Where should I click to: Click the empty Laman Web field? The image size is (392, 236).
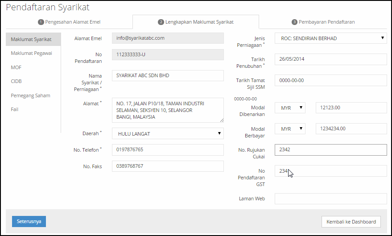pos(330,199)
